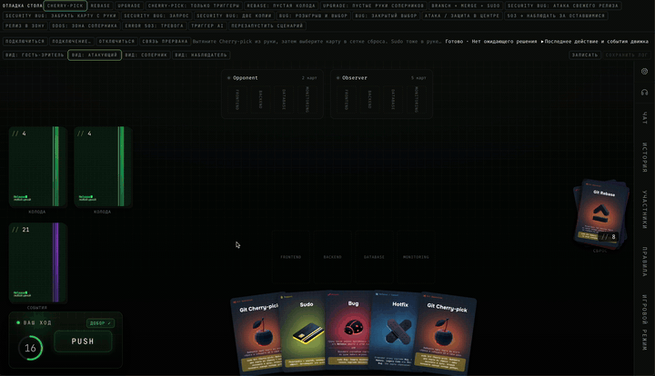Expand 'Последнее действие и события движка'

tap(594, 42)
